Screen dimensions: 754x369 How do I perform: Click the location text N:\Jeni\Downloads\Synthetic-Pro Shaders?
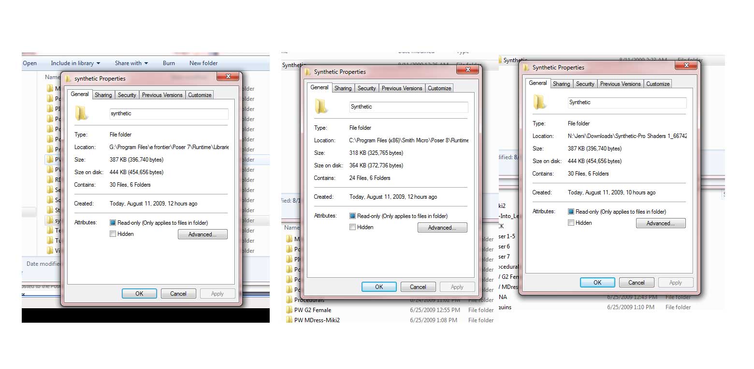(627, 136)
